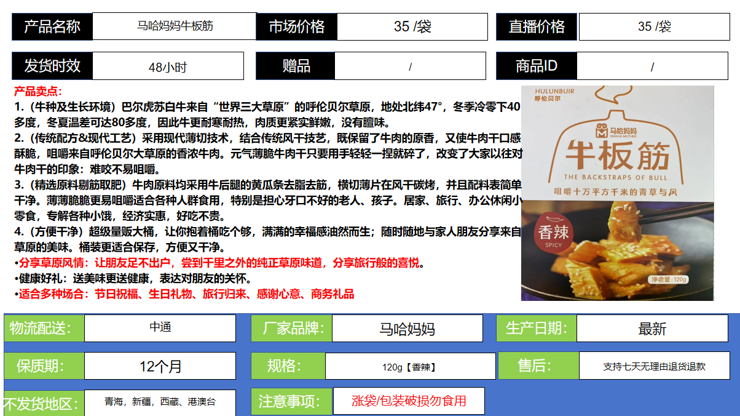Image resolution: width=740 pixels, height=416 pixels.
Task: Select the 中通 logistics field
Action: [160, 328]
